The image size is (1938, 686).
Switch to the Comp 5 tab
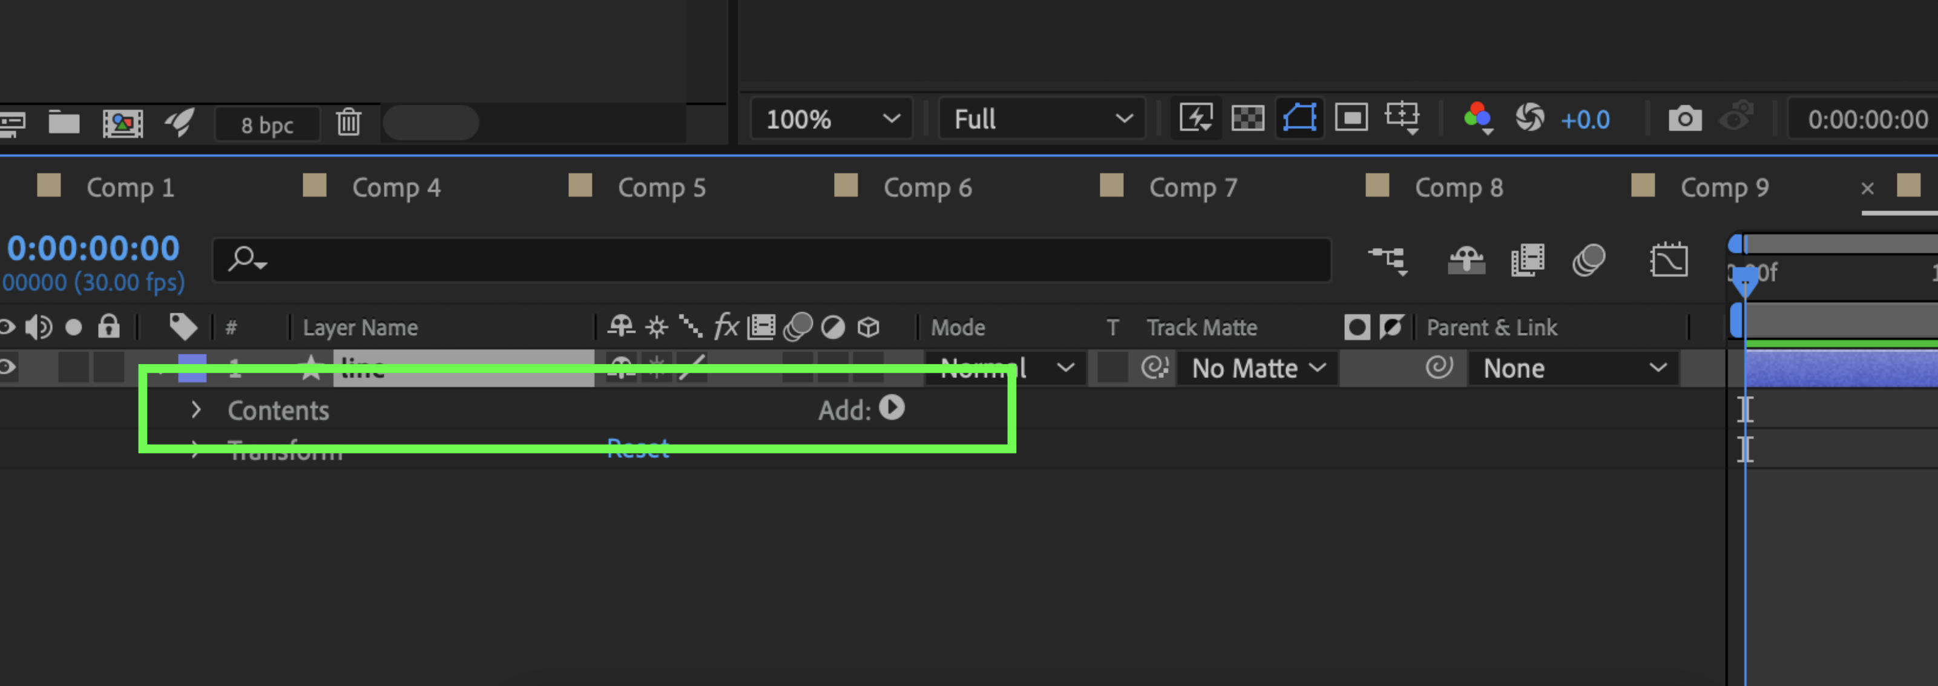660,188
